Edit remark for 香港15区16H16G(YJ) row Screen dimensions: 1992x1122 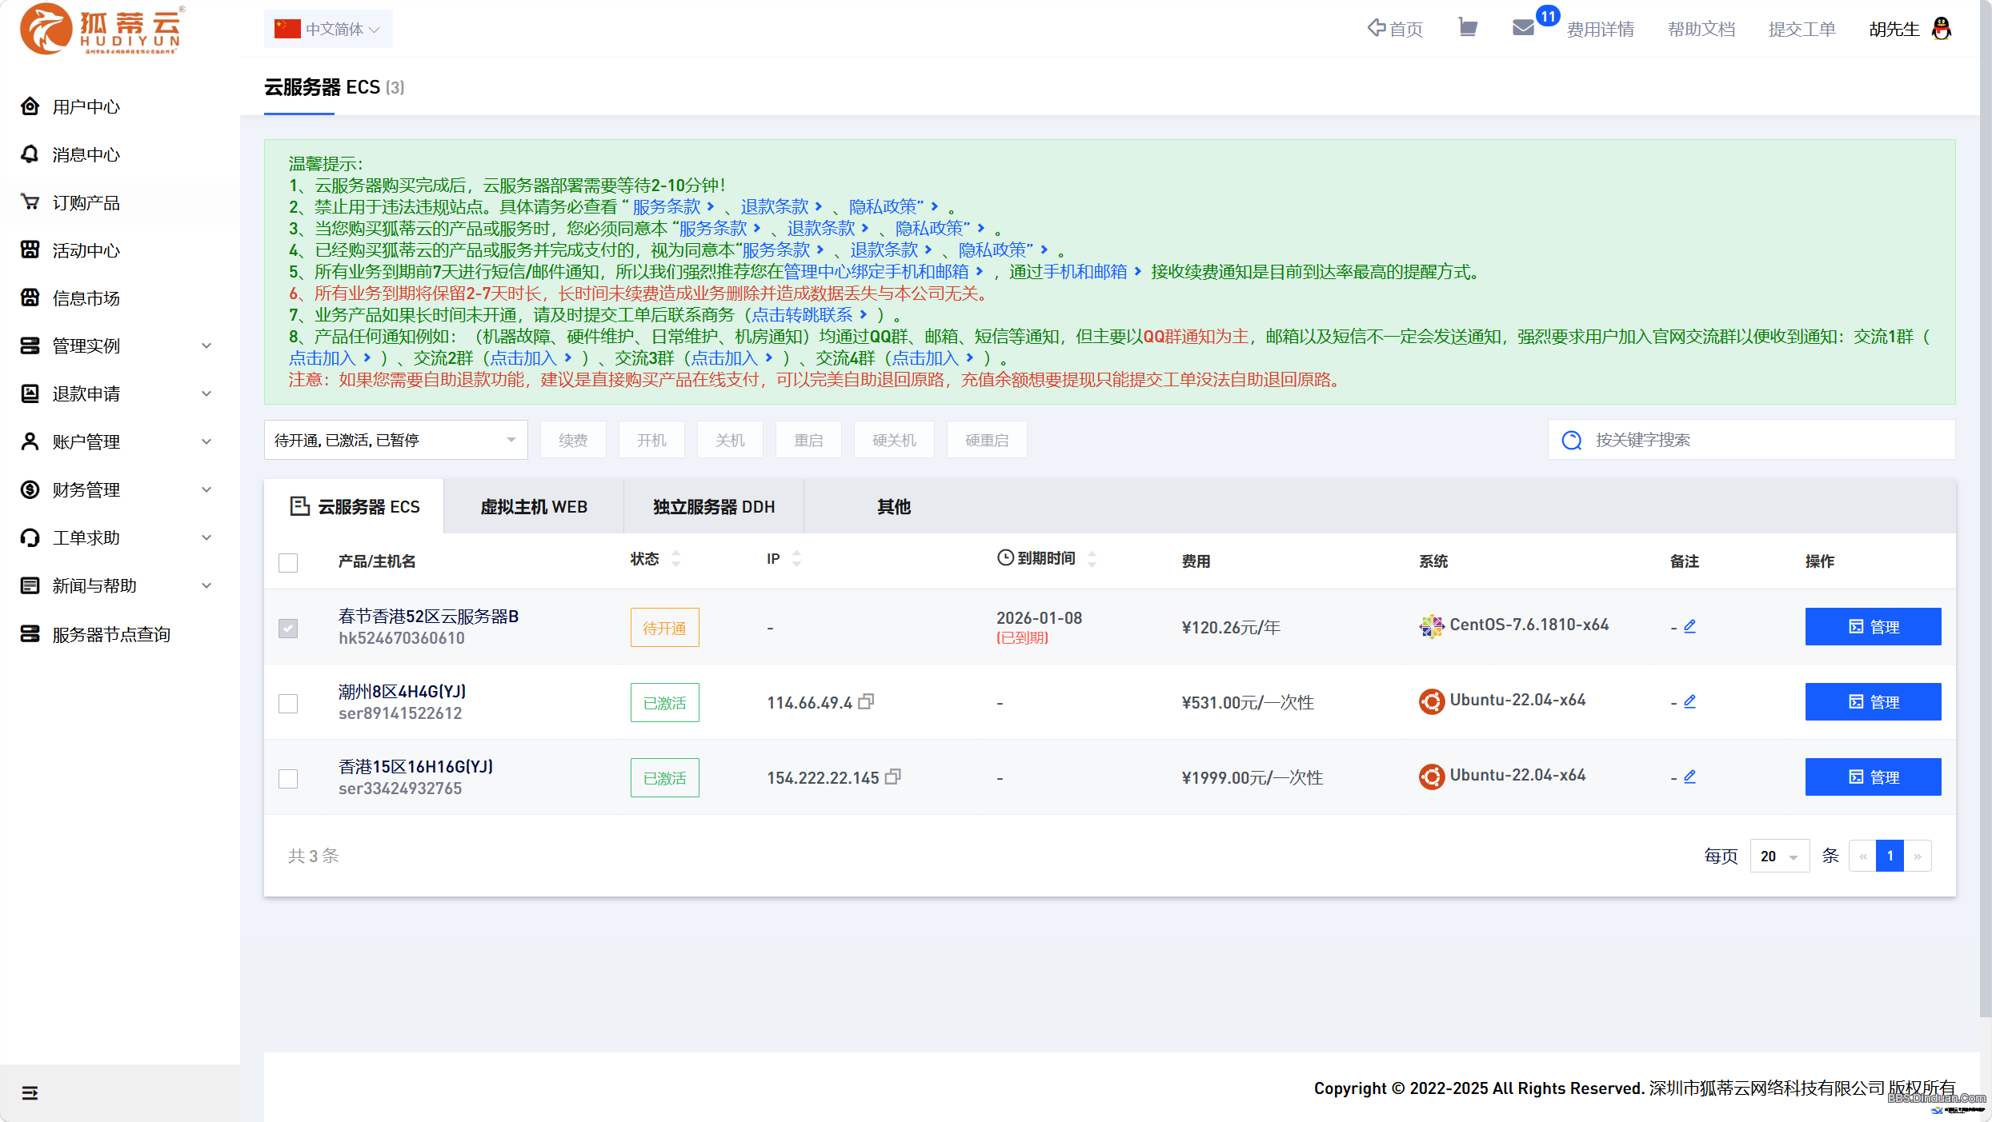point(1689,777)
